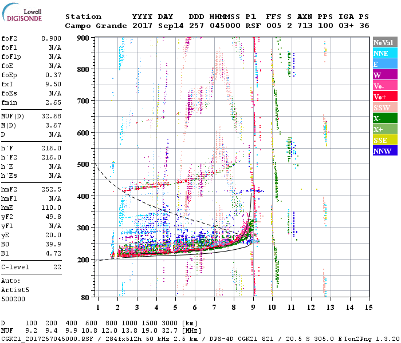Click the C-level value 22

point(57,267)
